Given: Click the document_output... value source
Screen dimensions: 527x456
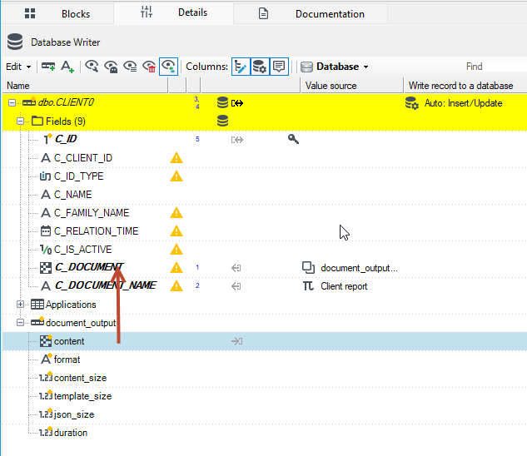Looking at the screenshot, I should click(359, 268).
